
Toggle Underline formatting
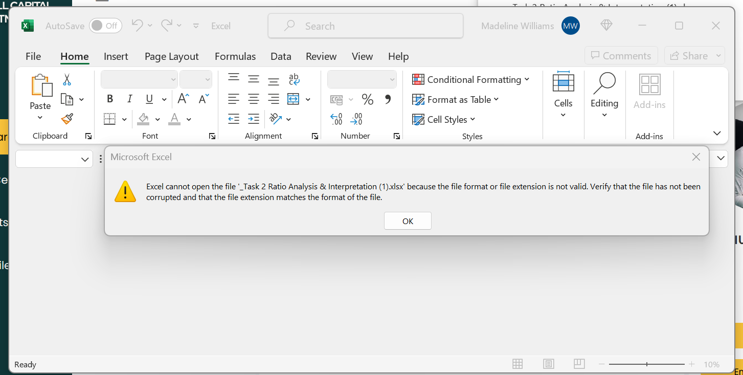[x=149, y=99]
